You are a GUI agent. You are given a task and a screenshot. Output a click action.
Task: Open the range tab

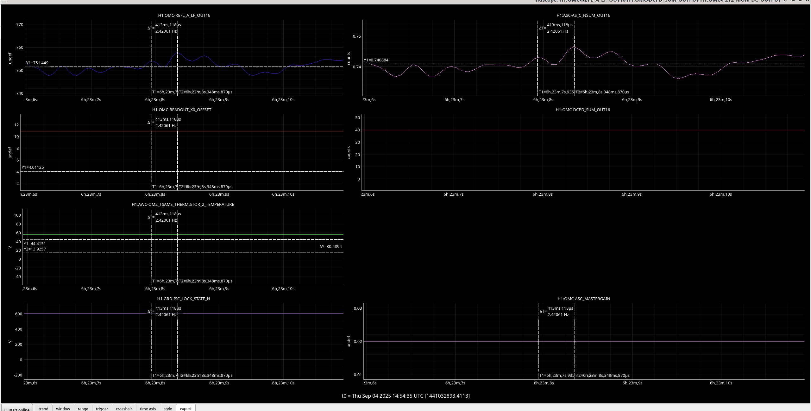click(83, 408)
